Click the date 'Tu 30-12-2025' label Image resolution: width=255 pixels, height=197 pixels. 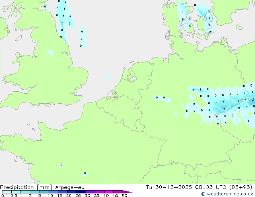point(169,187)
